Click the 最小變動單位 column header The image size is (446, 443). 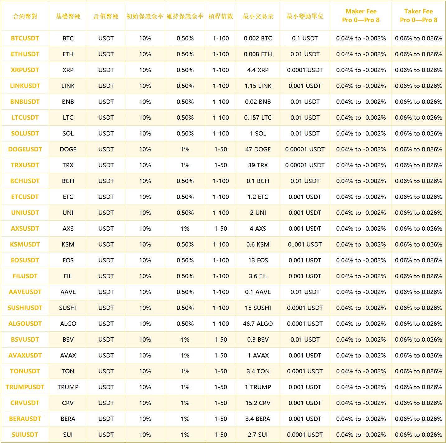click(x=305, y=16)
